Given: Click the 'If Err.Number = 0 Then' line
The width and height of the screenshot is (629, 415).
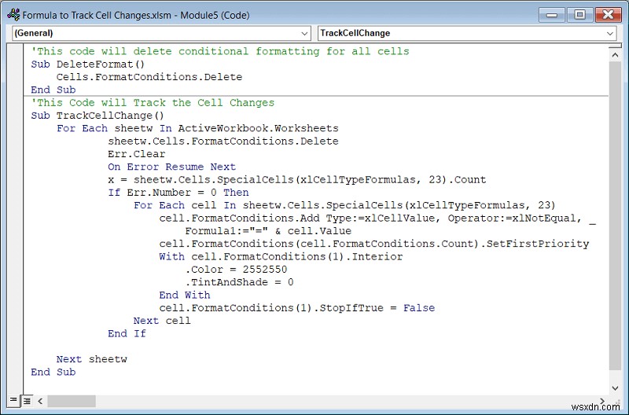Looking at the screenshot, I should pyautogui.click(x=178, y=193).
